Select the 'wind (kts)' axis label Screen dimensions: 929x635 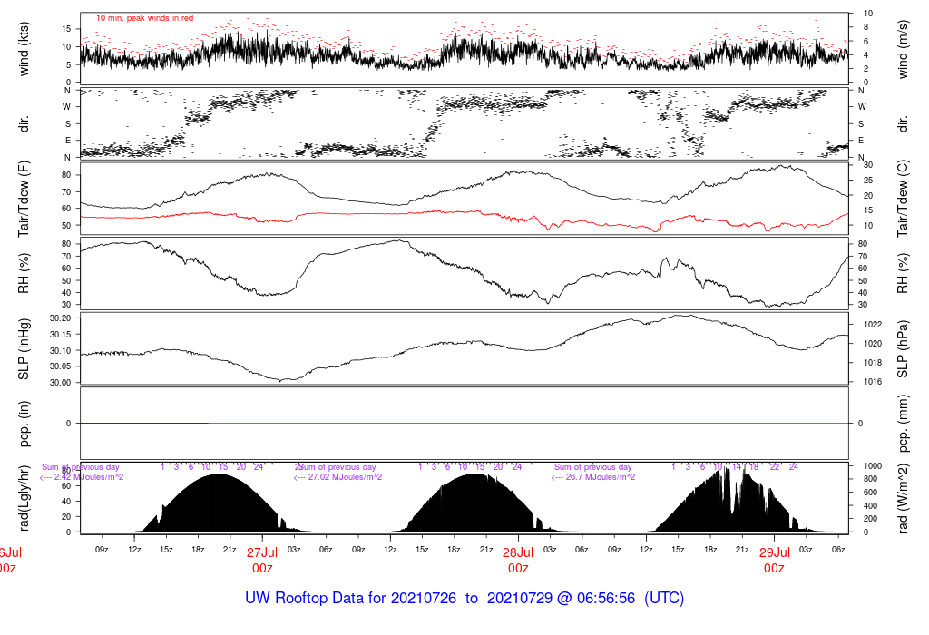pyautogui.click(x=23, y=49)
